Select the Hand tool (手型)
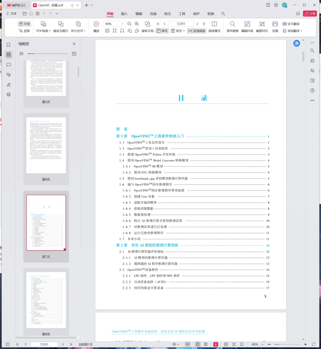The image size is (321, 349). tap(24, 24)
